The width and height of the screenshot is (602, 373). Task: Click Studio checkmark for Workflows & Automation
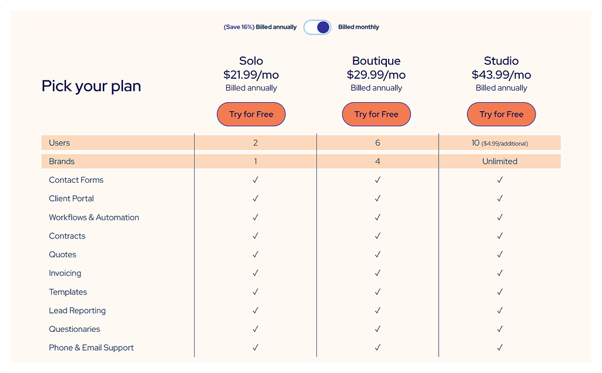(x=500, y=217)
